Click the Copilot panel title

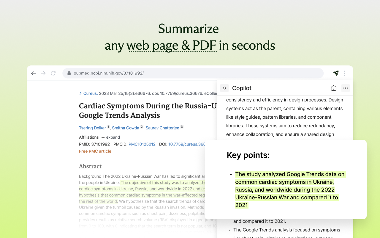tap(242, 88)
